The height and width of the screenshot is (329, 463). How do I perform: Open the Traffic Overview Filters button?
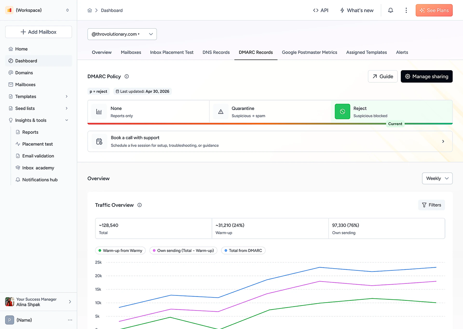click(x=432, y=205)
